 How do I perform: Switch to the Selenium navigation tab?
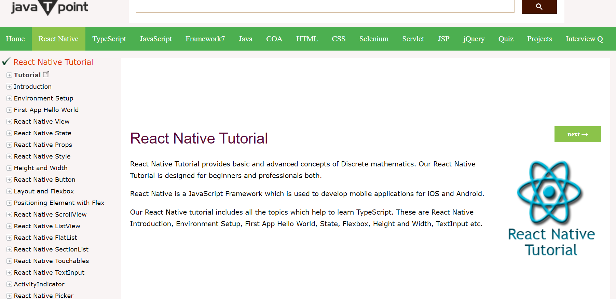(x=374, y=39)
